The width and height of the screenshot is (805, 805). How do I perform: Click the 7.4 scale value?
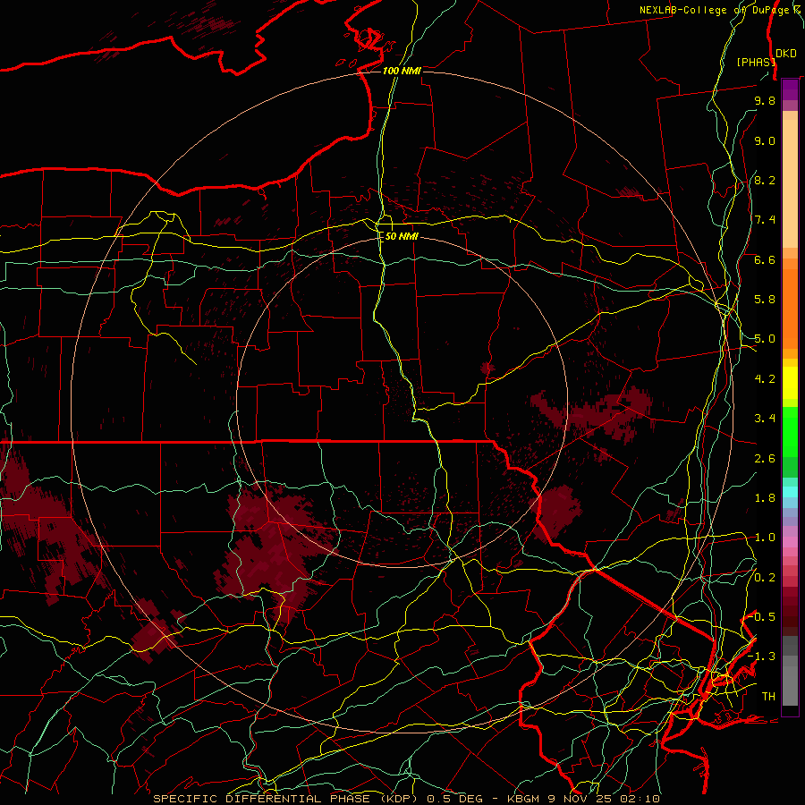pos(765,220)
